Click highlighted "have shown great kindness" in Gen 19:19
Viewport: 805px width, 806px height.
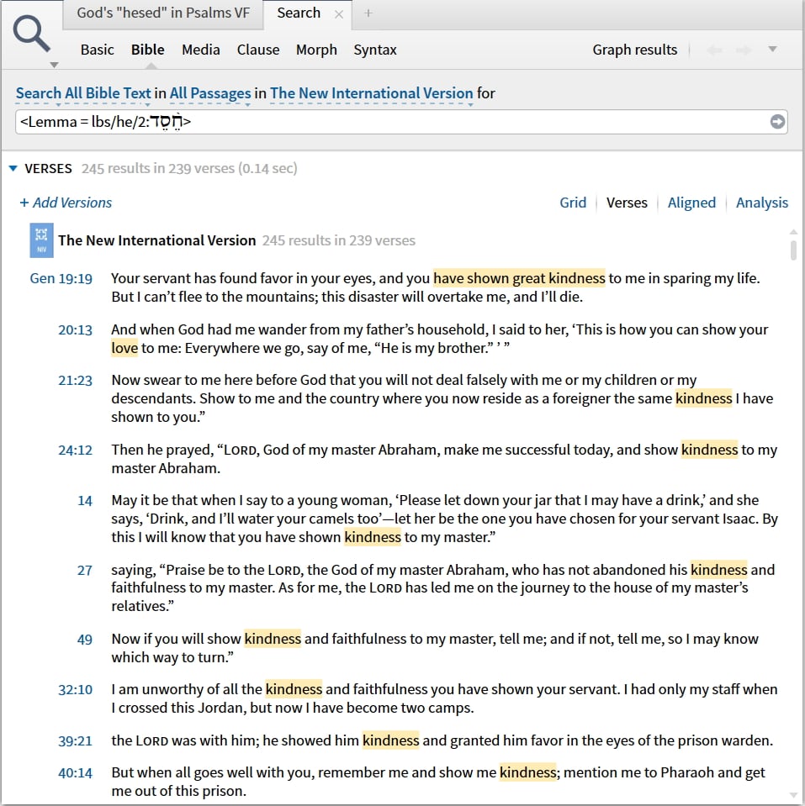pos(519,278)
